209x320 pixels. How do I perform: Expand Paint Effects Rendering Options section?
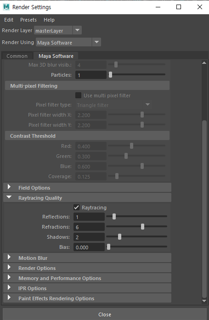click(x=87, y=298)
